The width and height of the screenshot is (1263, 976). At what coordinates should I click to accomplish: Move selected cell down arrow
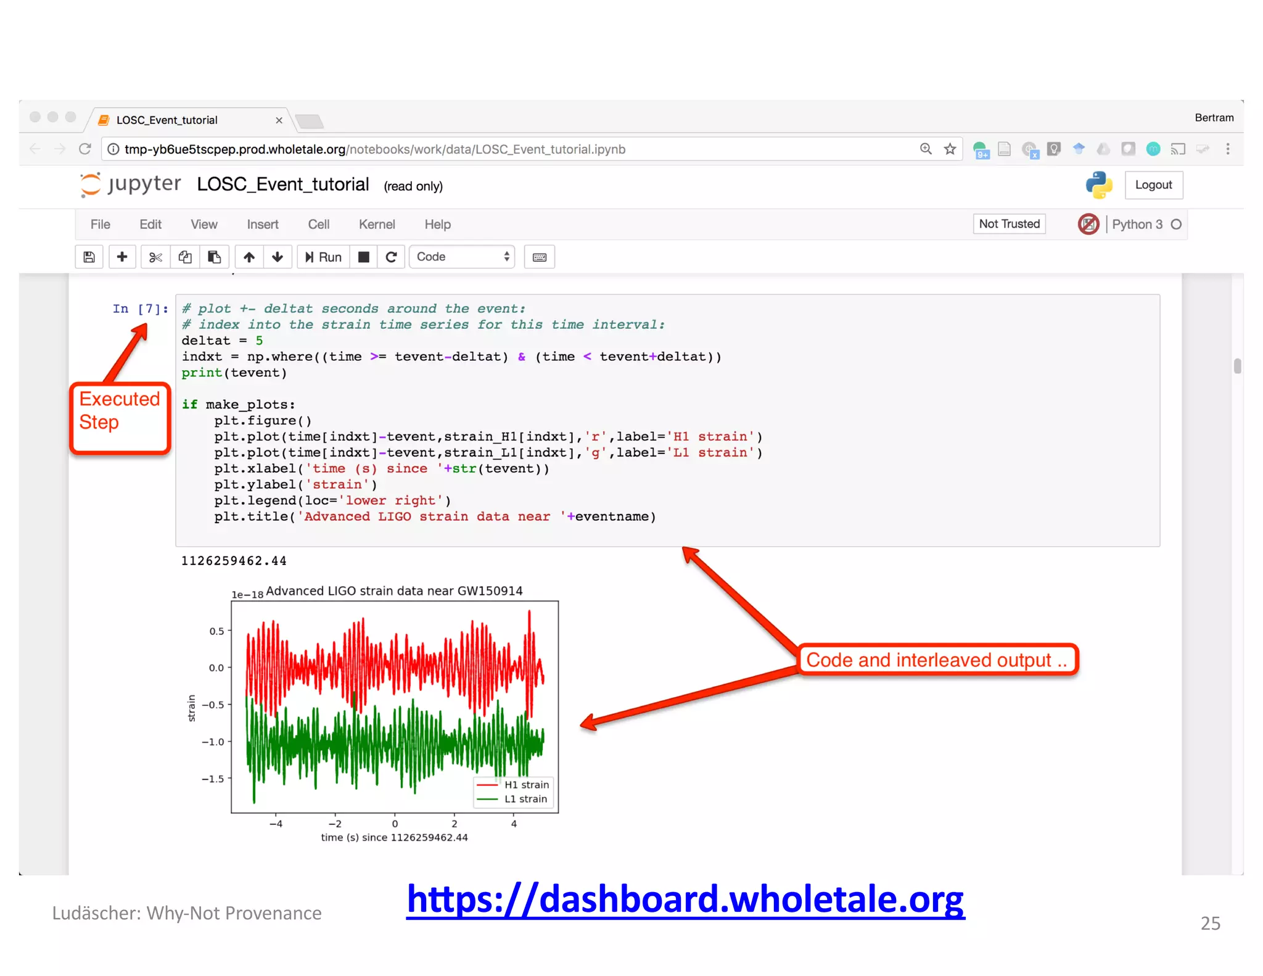point(278,257)
